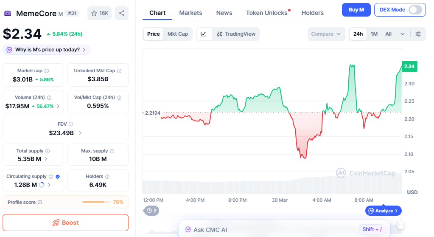The image size is (434, 237).
Task: Open the Compare dropdown
Action: pyautogui.click(x=326, y=34)
